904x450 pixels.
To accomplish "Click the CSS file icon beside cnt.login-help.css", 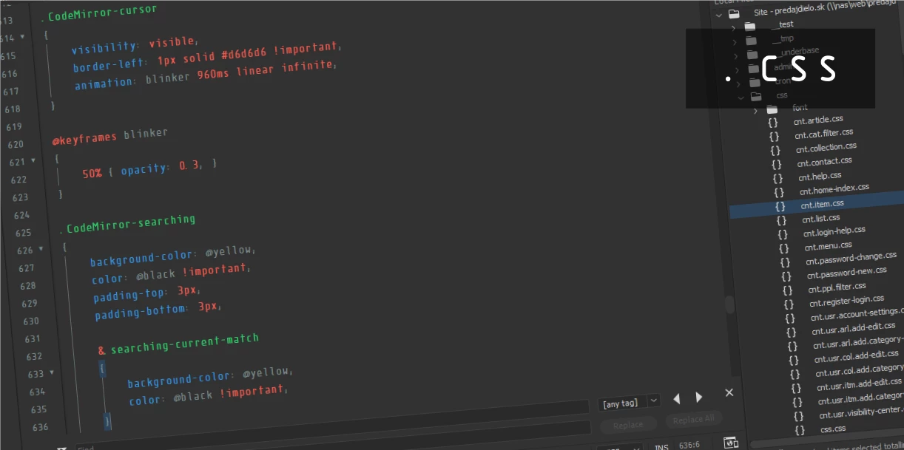I will [783, 234].
